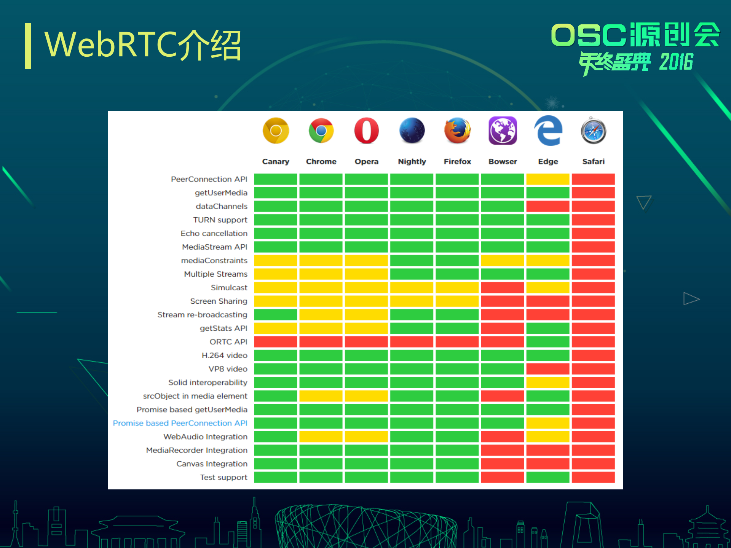Select the Bowser browser icon
The height and width of the screenshot is (548, 731).
click(x=503, y=131)
